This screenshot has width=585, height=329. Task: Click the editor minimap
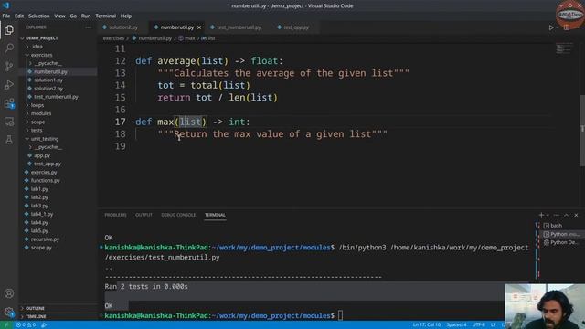click(564, 48)
